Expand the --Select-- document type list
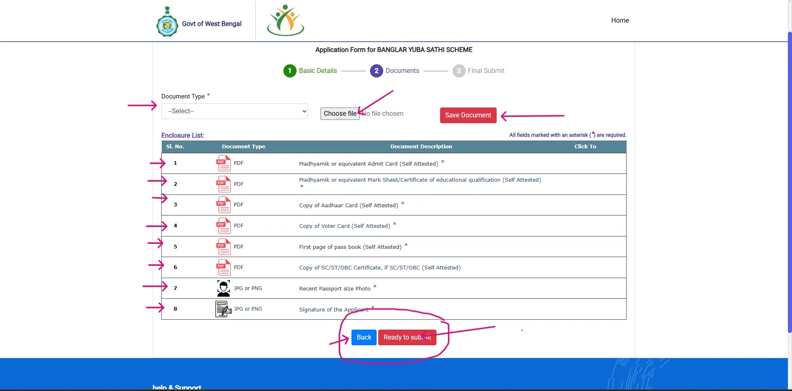Image resolution: width=792 pixels, height=391 pixels. 234,111
